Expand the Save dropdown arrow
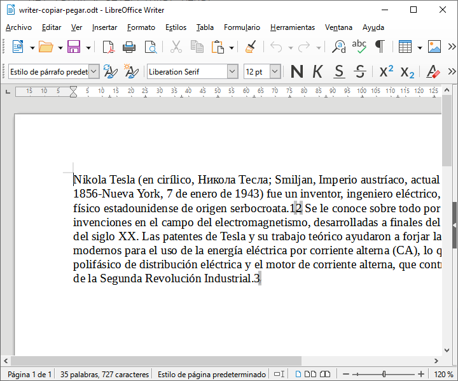Screen dimensions: 458x381 (x=88, y=48)
